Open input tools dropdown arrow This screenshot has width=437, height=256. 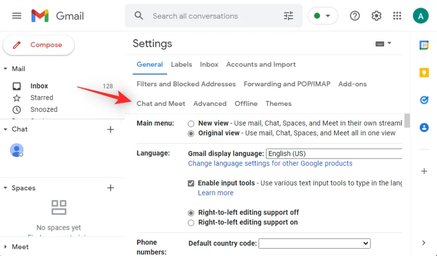389,43
